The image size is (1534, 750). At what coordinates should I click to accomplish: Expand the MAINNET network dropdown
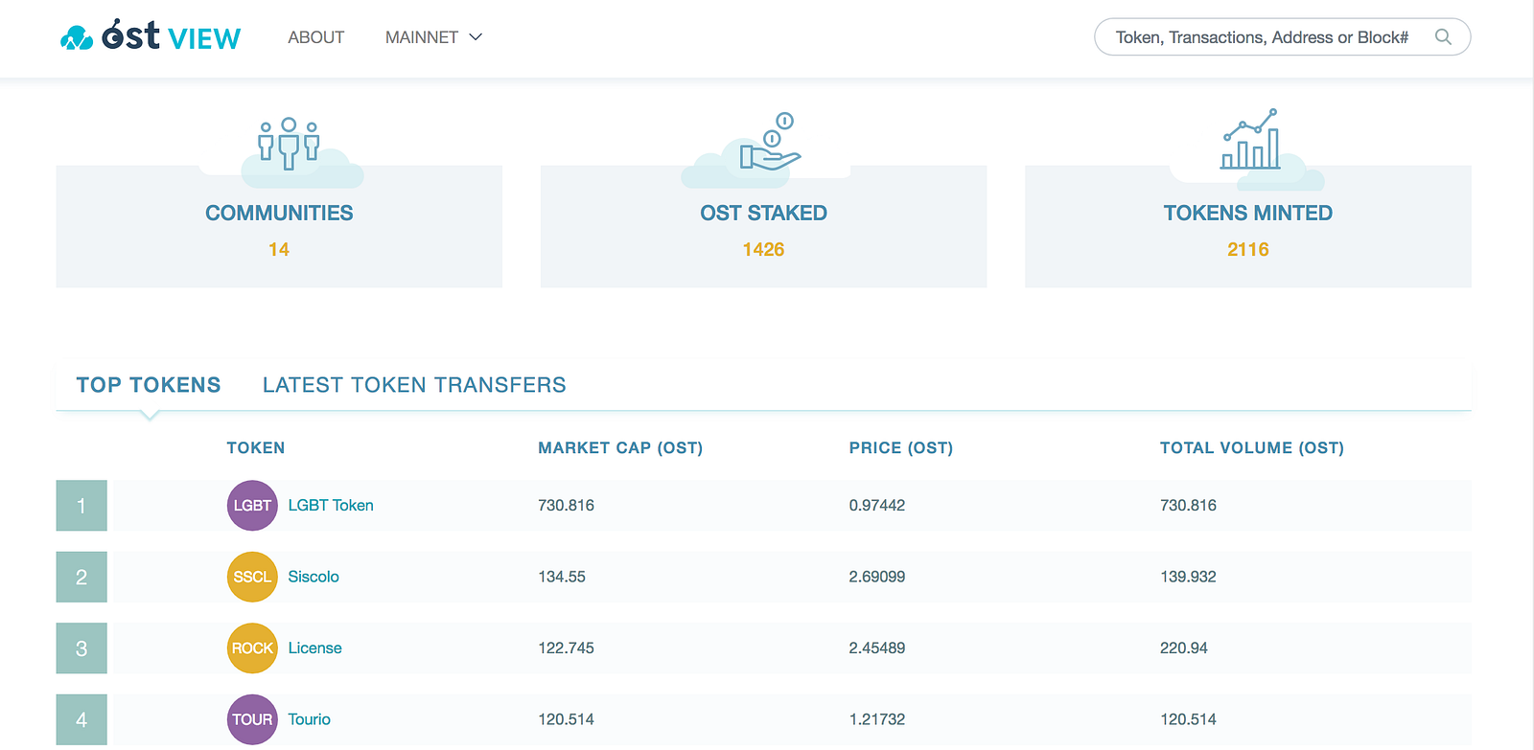[433, 37]
